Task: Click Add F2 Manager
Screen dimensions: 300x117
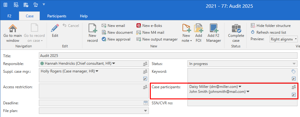Action: [214, 33]
